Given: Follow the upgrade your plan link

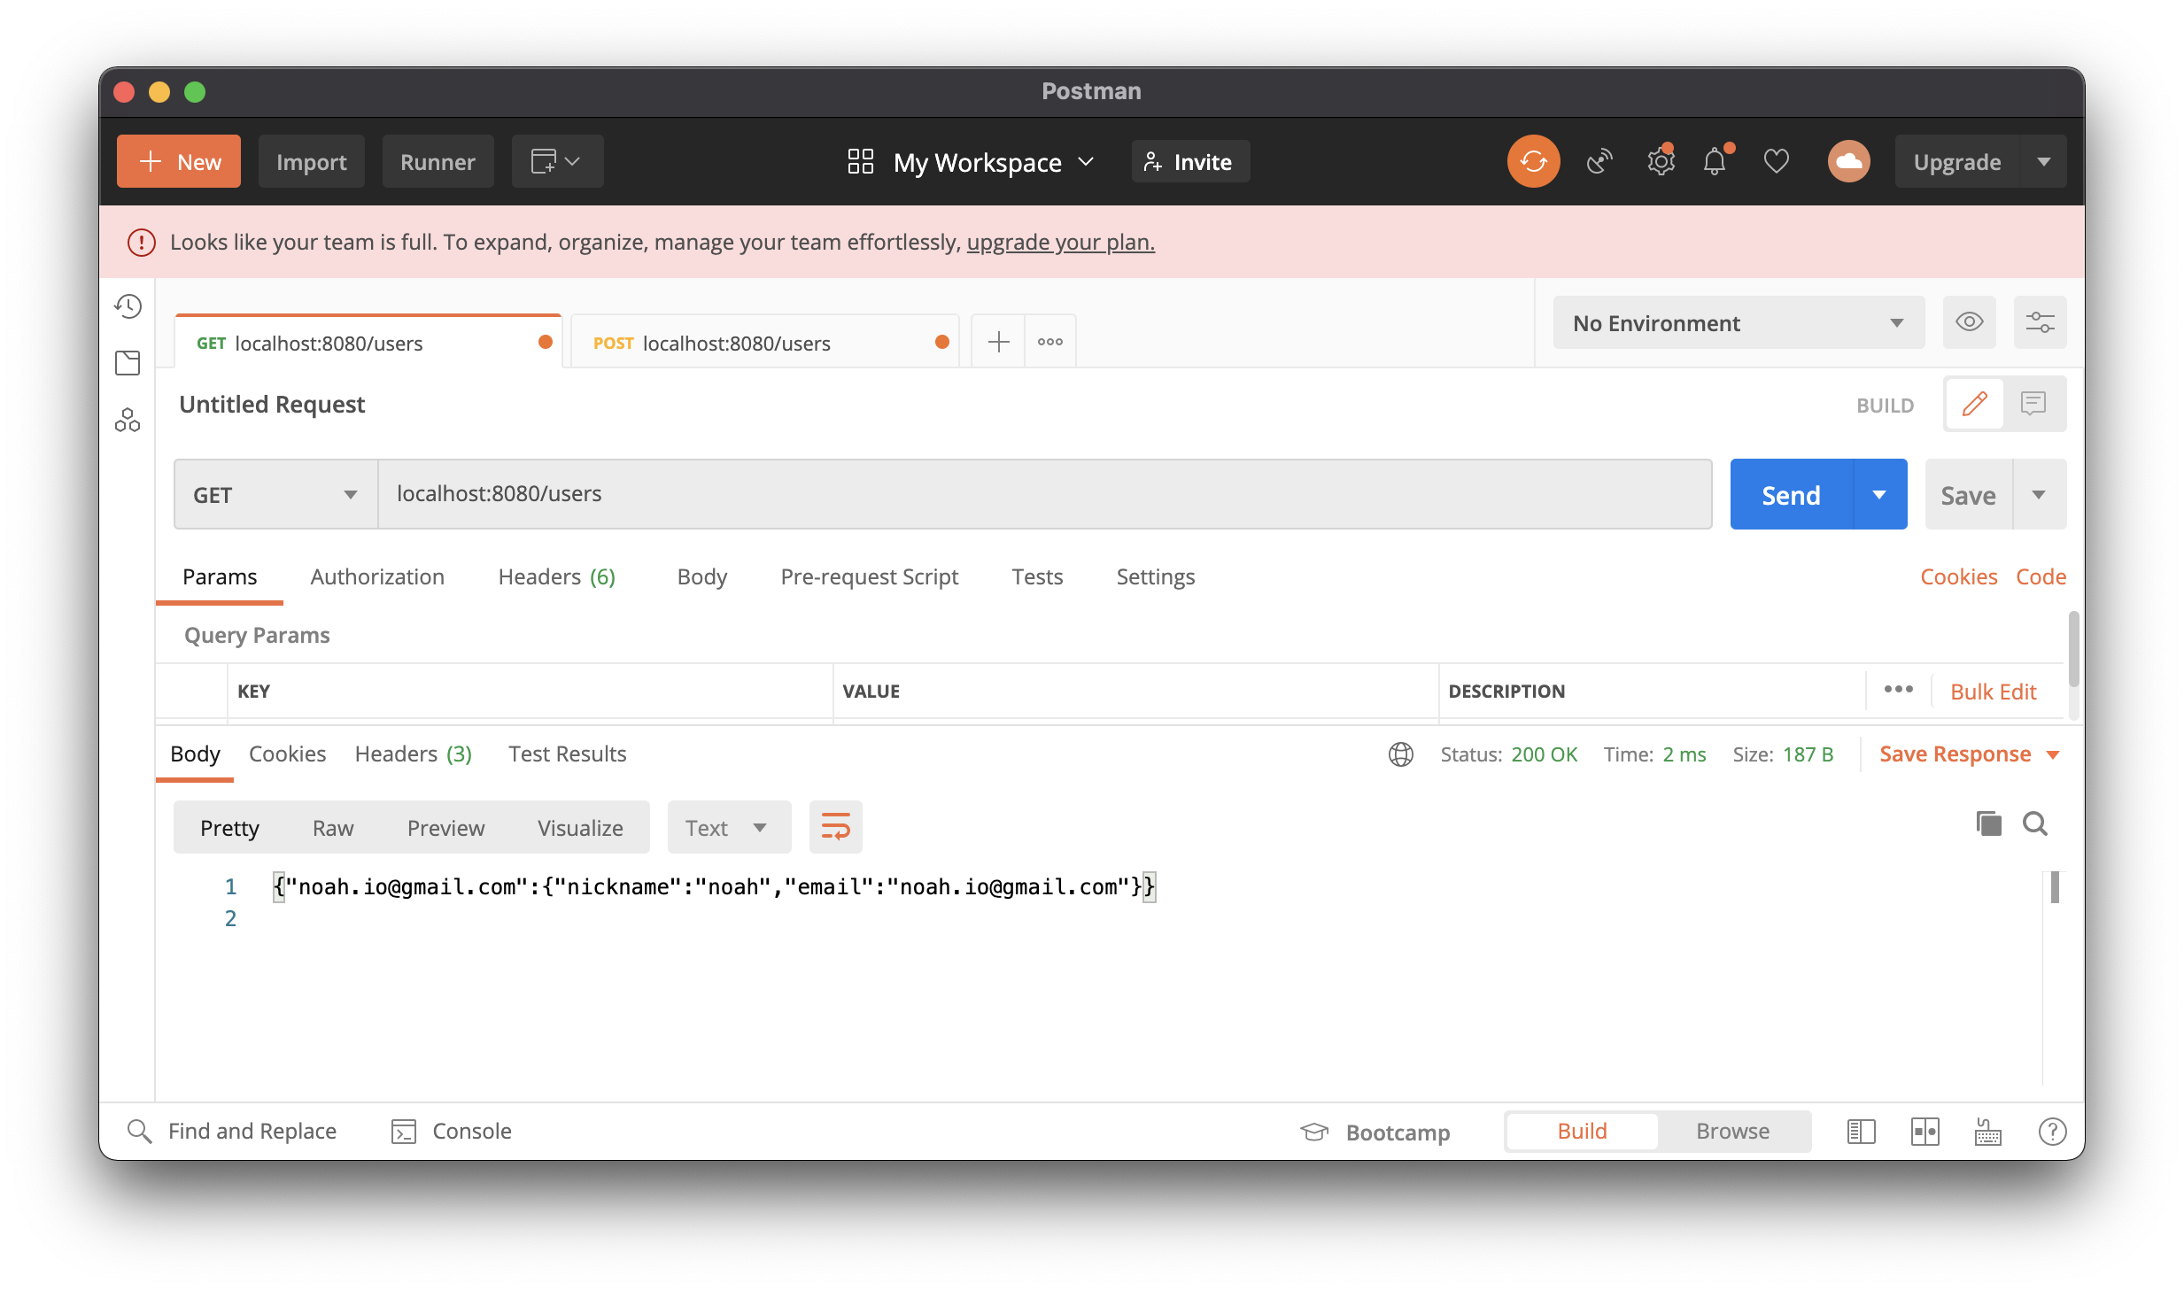Looking at the screenshot, I should tap(1060, 242).
